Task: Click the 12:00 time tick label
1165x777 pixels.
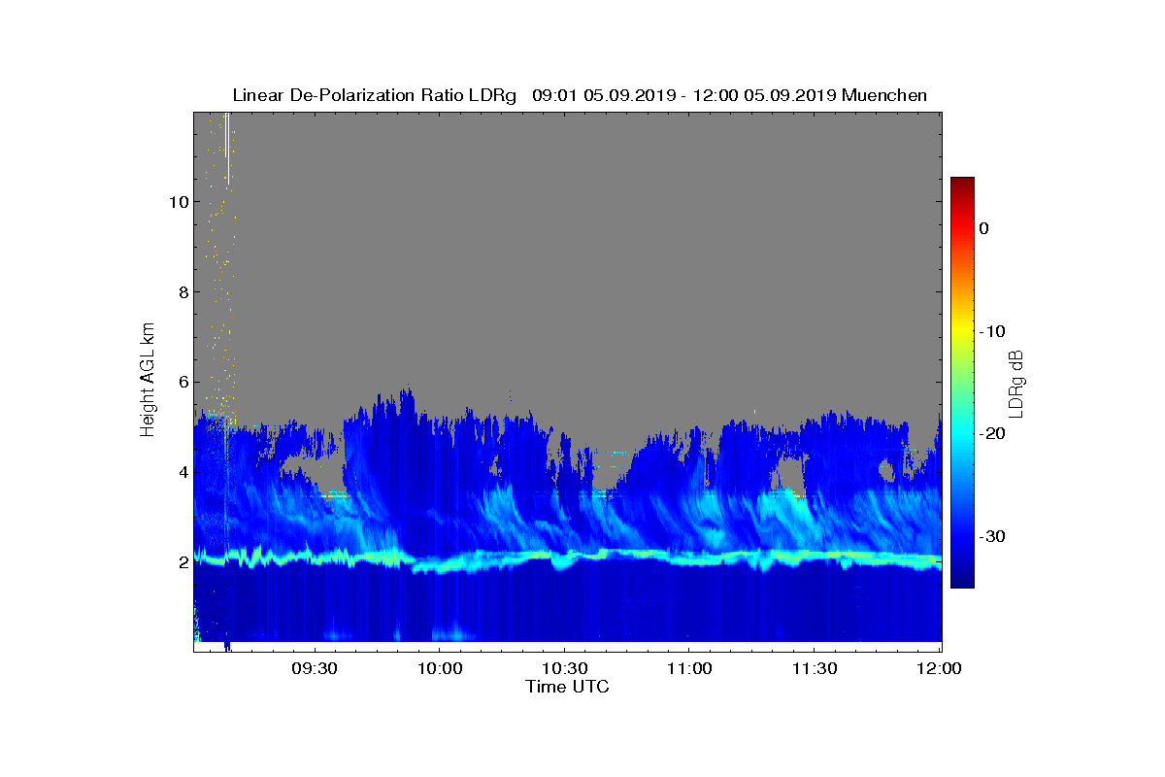Action: tap(940, 668)
